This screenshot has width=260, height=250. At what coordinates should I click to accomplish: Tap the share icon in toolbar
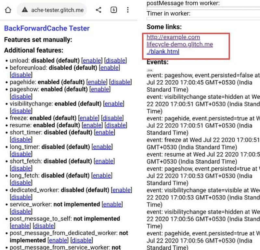[x=98, y=10]
